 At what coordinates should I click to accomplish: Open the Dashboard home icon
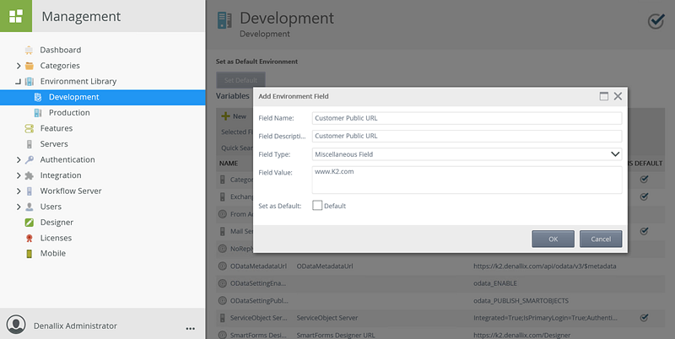30,50
